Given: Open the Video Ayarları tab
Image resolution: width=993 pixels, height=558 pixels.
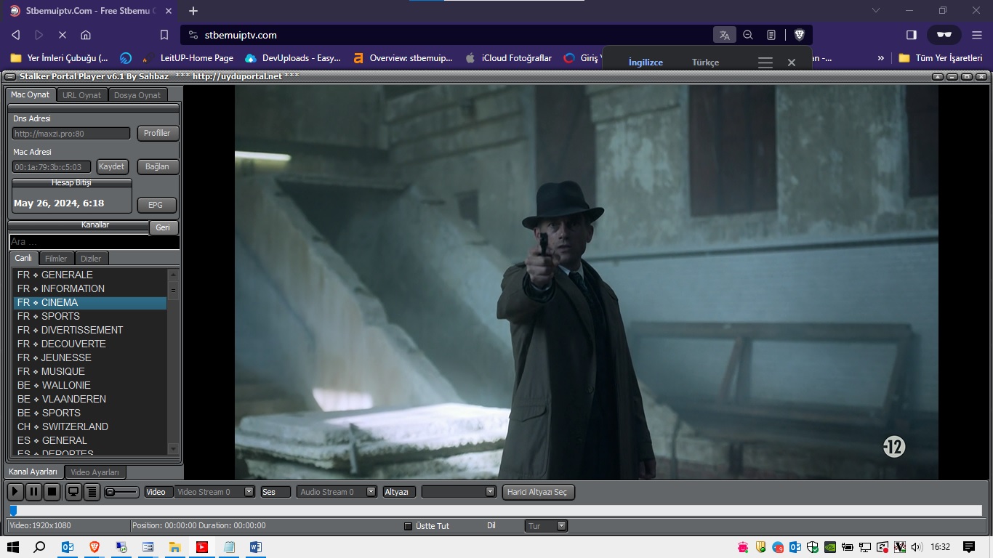Looking at the screenshot, I should point(95,472).
